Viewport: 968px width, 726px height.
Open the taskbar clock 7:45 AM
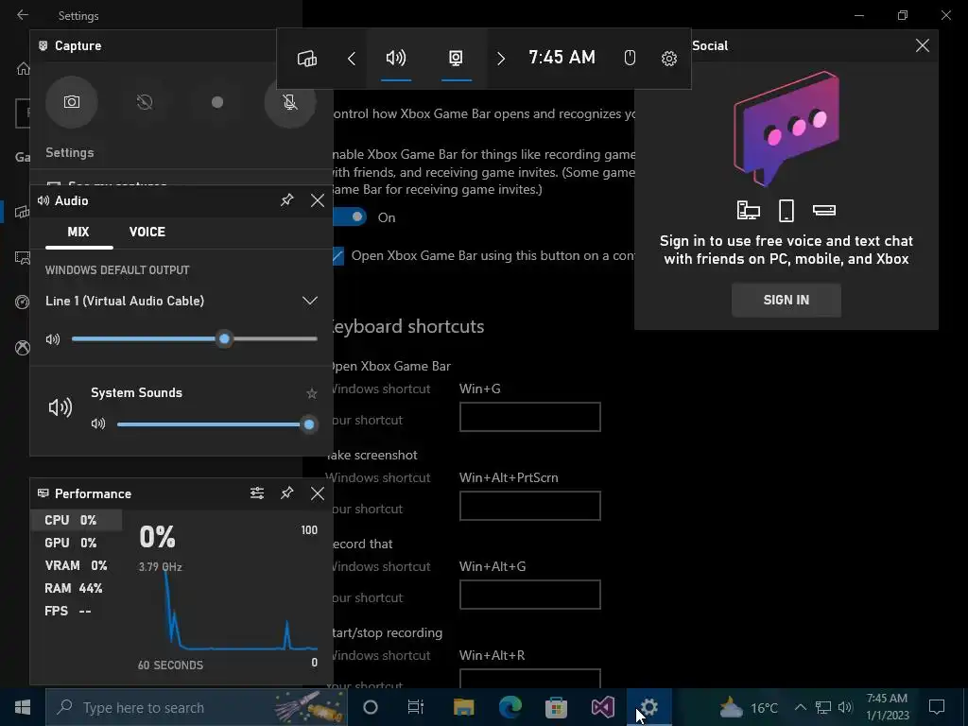point(887,707)
